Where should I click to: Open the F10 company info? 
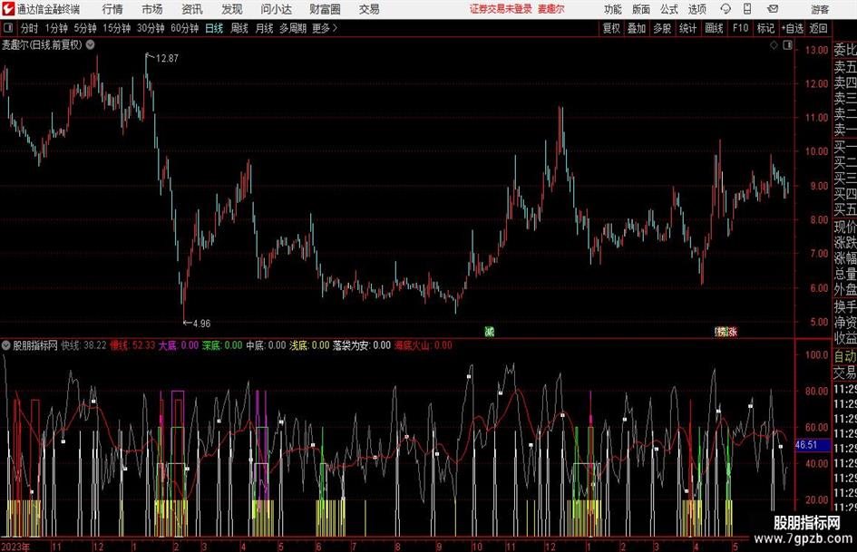pyautogui.click(x=741, y=28)
